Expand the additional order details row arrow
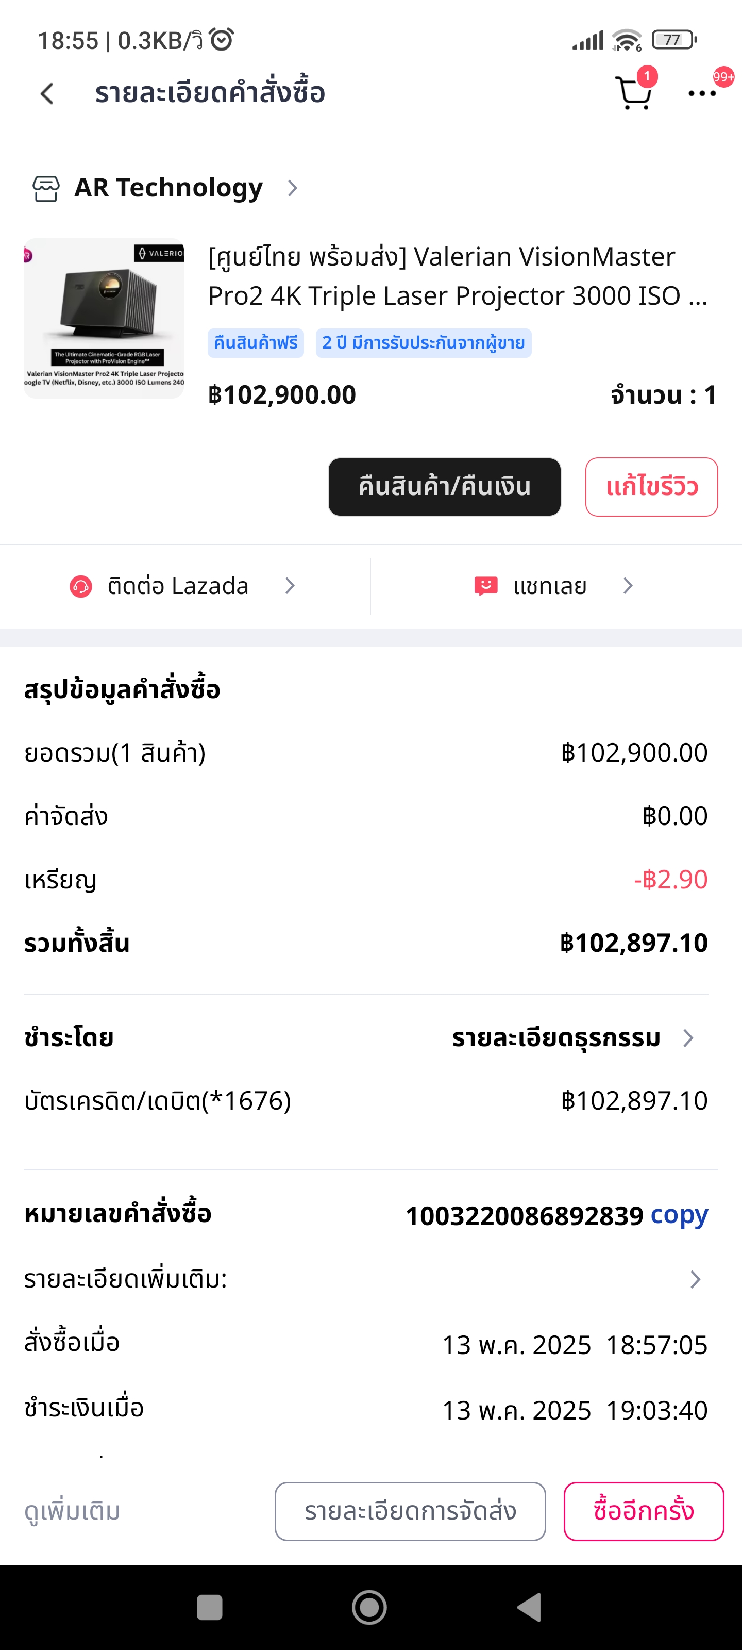The image size is (742, 1650). point(695,1279)
